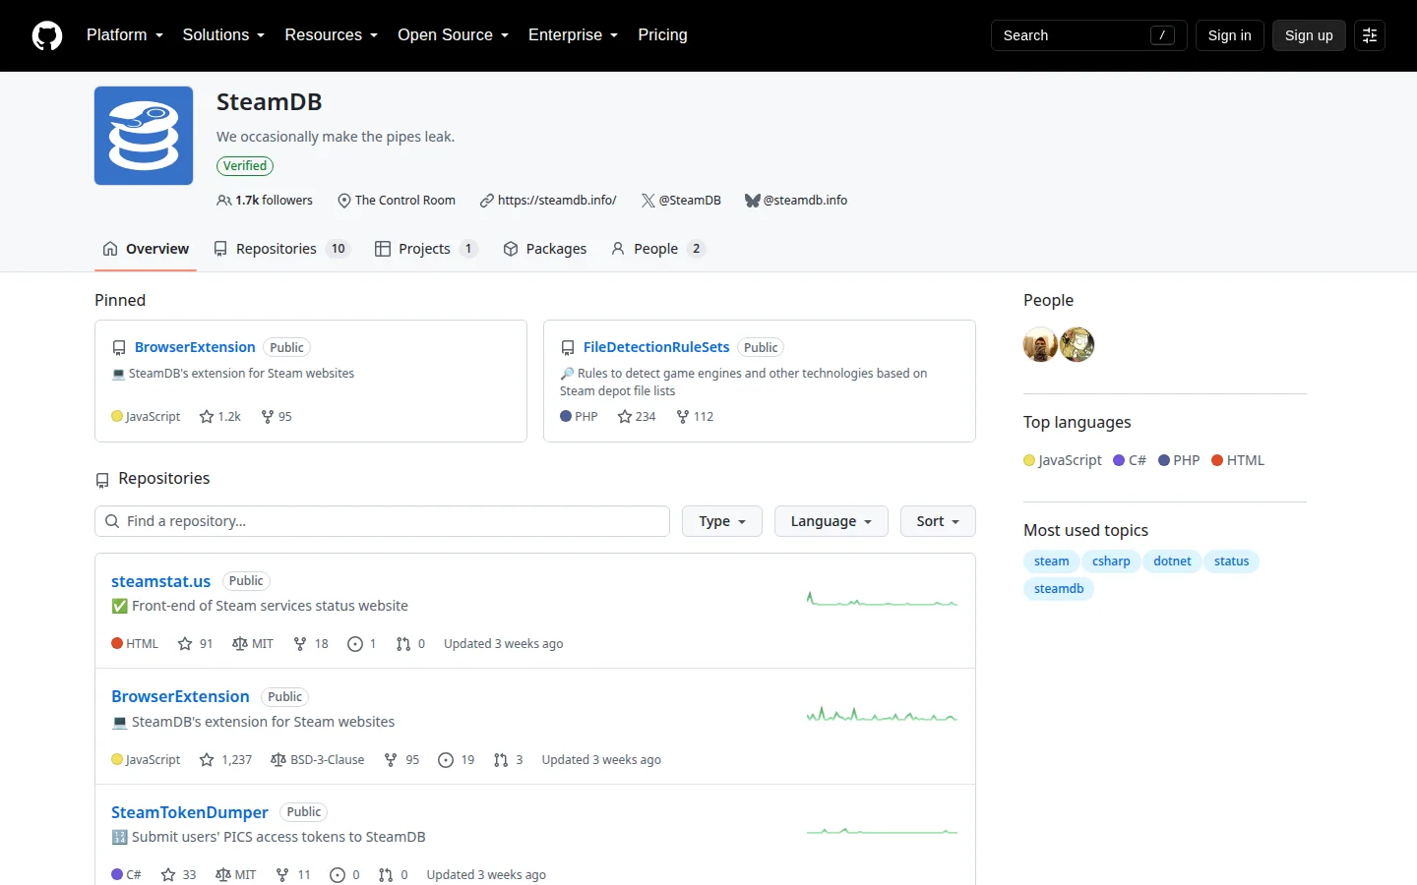Filter by PHP in Top languages

coord(1179,460)
